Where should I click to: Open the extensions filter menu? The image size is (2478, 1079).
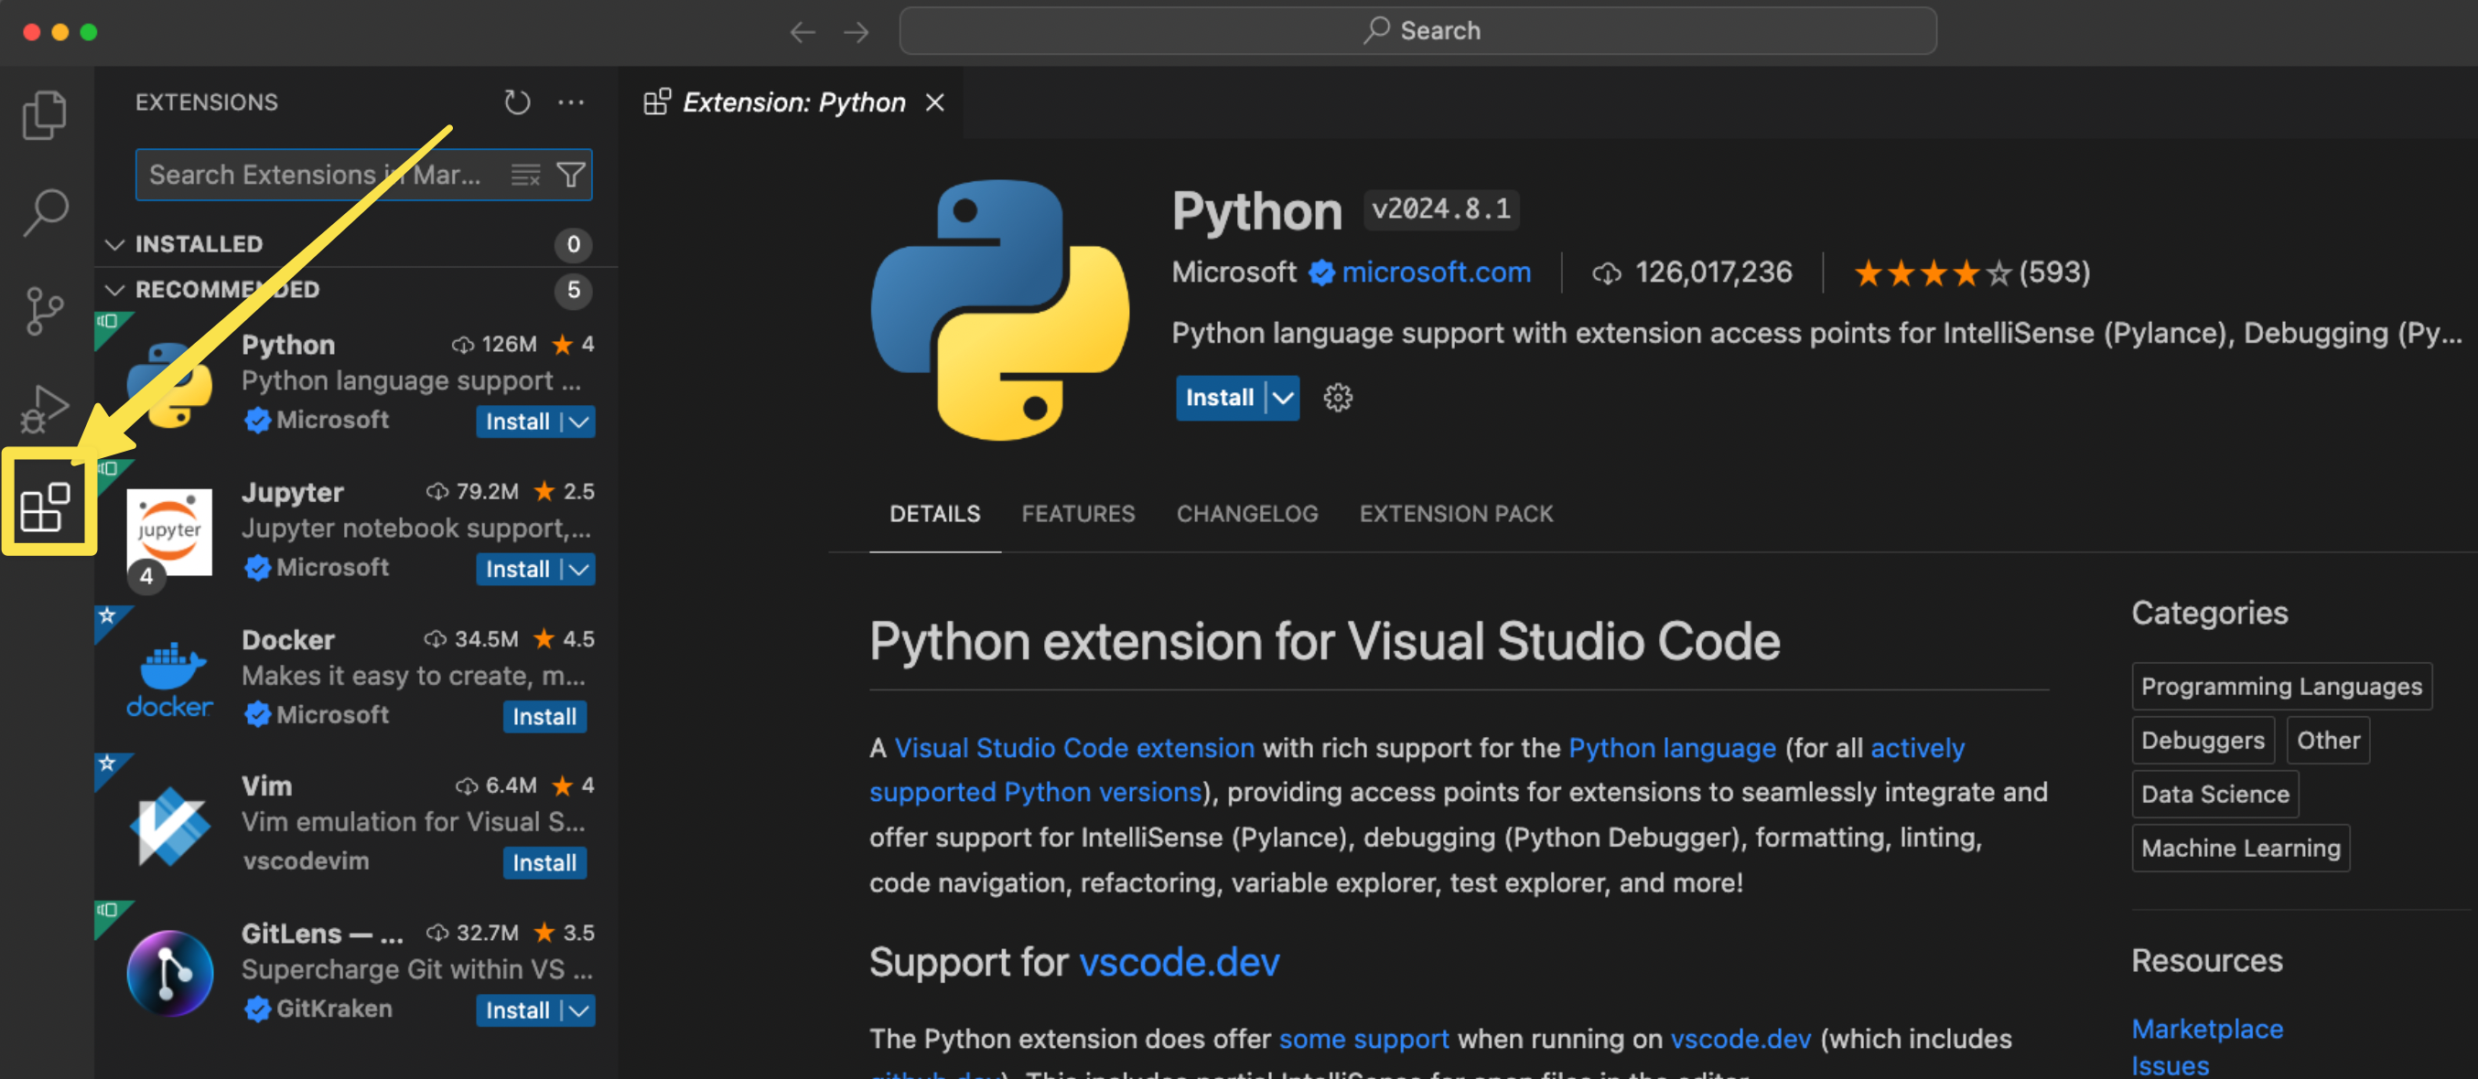571,174
